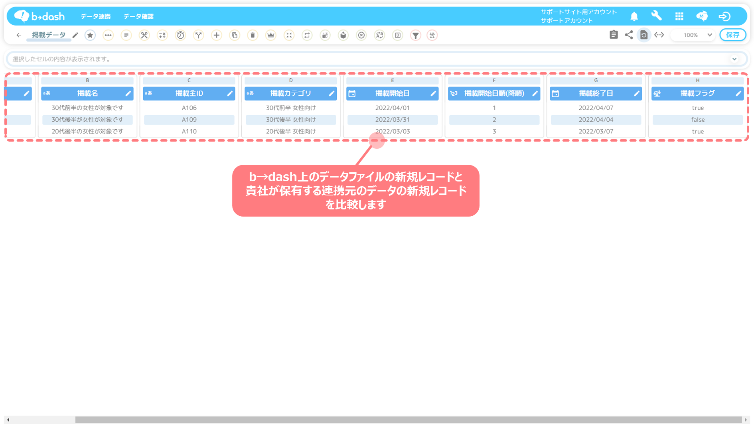Click the share icon
Screen dimensions: 754x424
point(629,35)
